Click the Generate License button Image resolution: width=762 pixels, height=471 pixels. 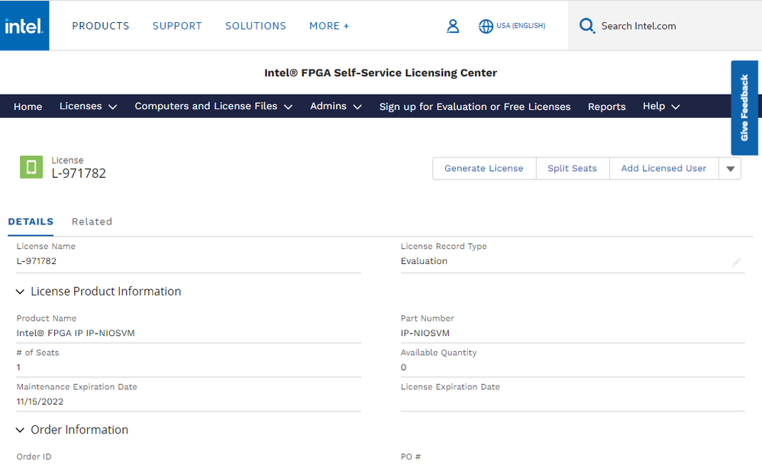[484, 169]
